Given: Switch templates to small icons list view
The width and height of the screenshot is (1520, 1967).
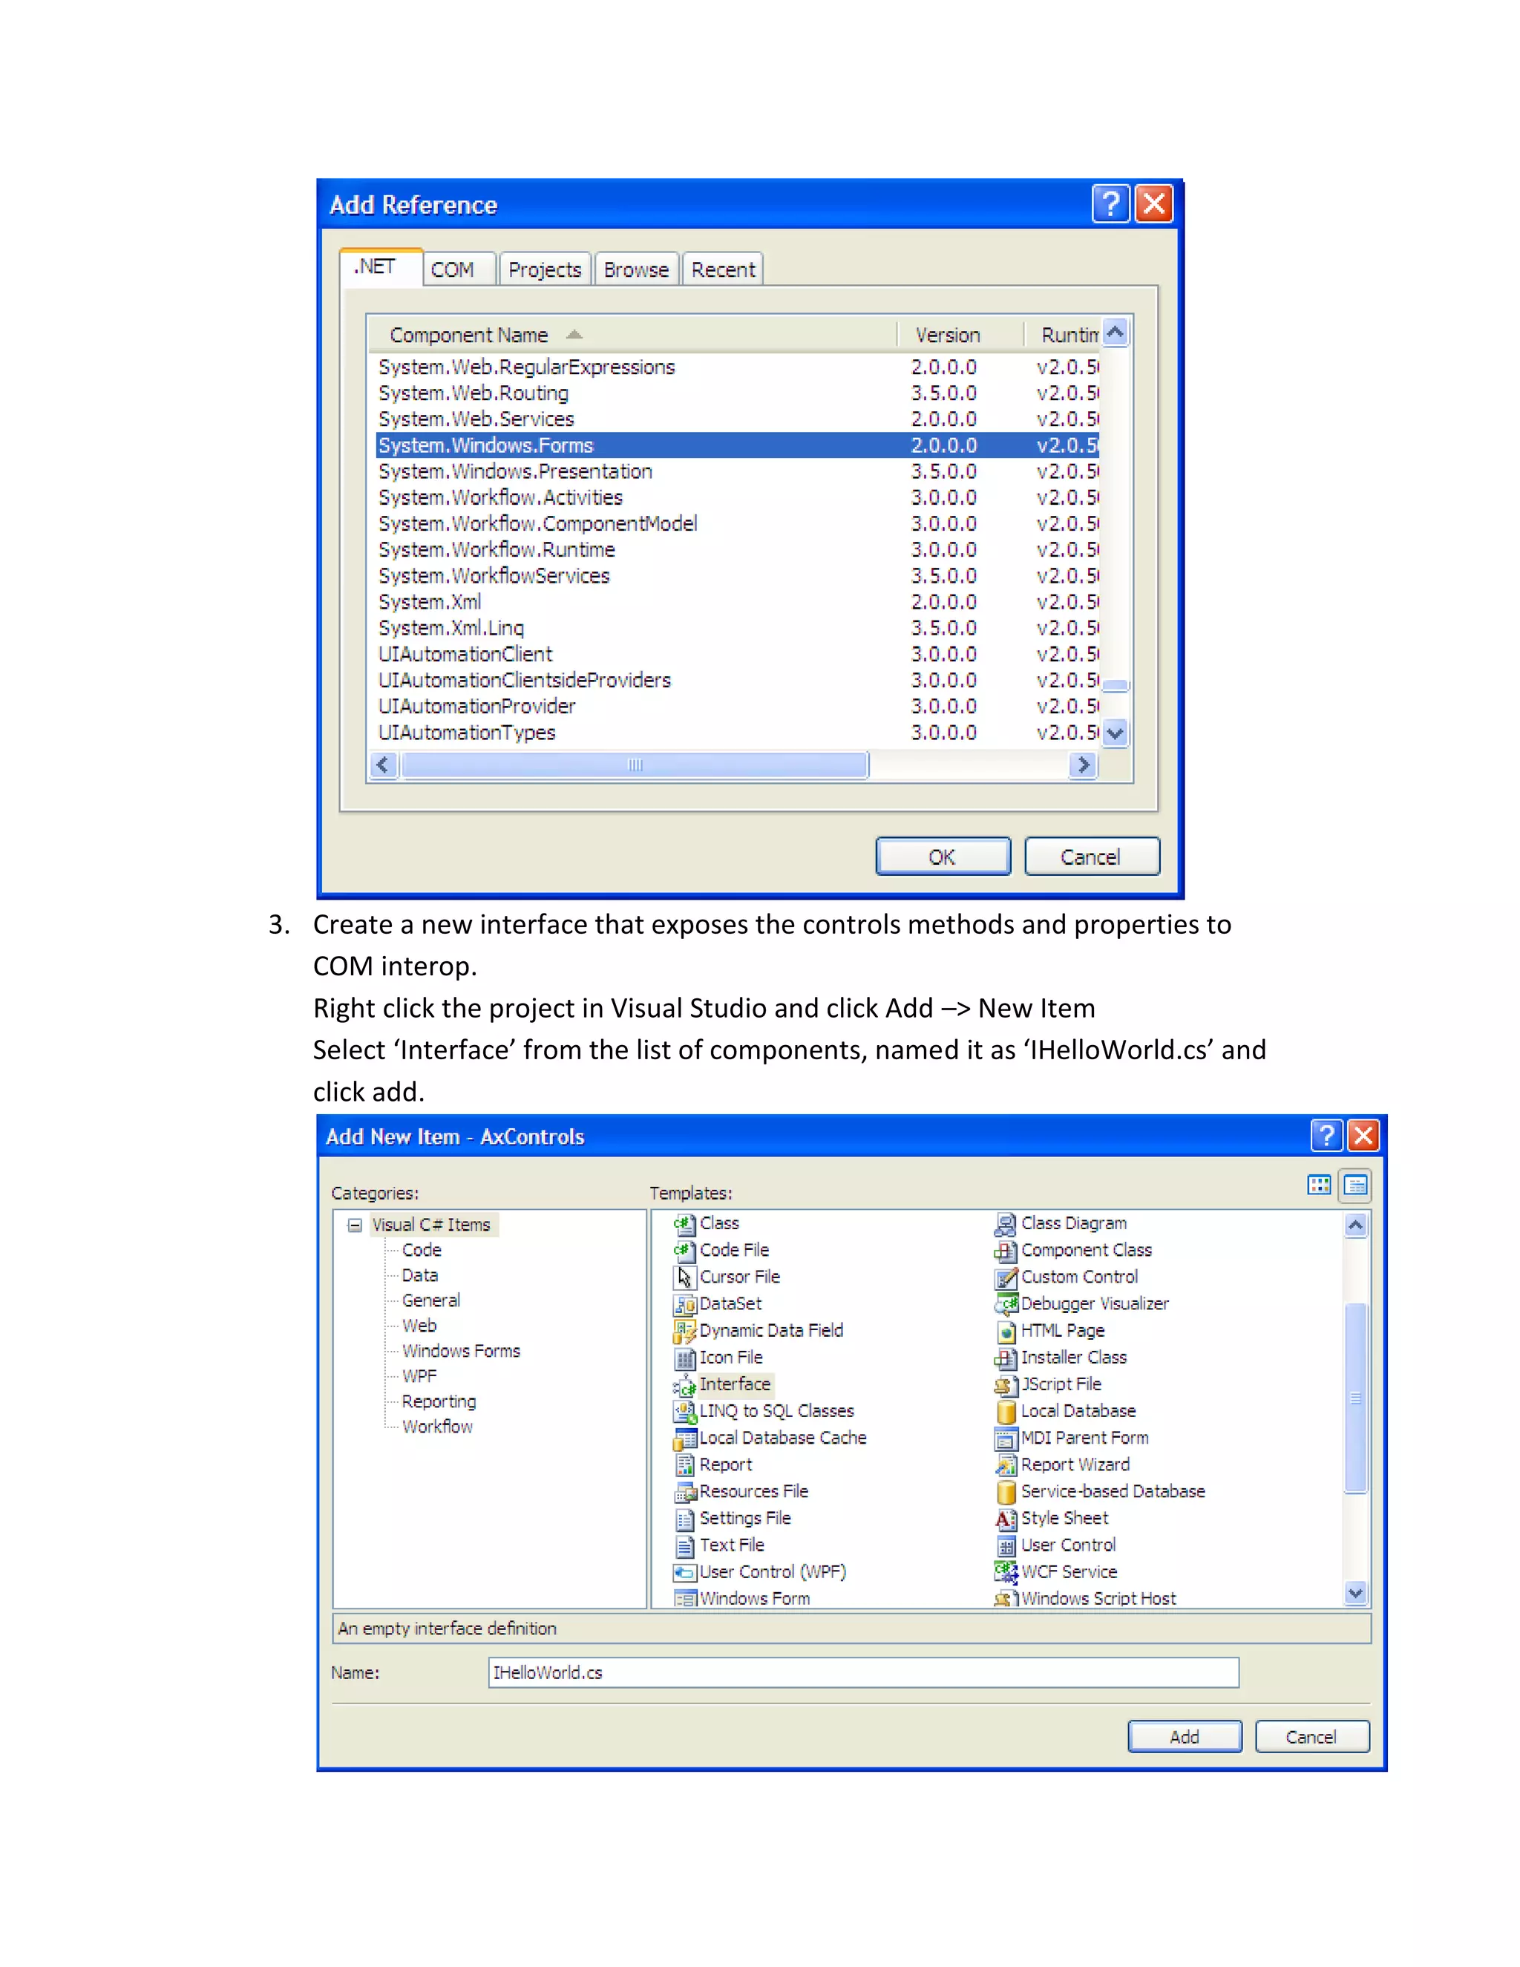Looking at the screenshot, I should tap(1355, 1185).
